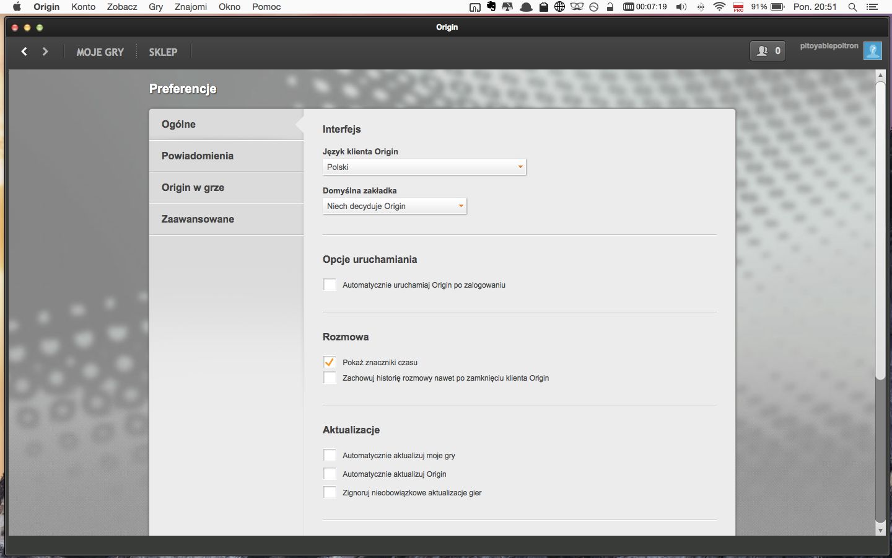Switch to the Zaawansowane tab

226,219
